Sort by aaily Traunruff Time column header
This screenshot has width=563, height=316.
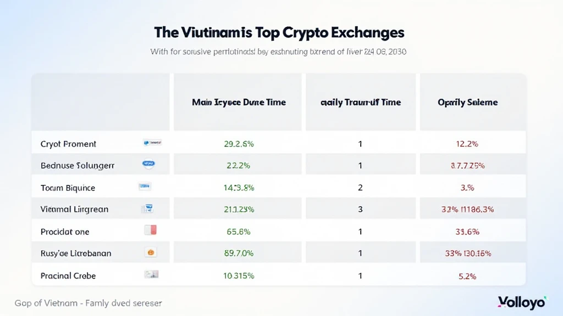[360, 103]
